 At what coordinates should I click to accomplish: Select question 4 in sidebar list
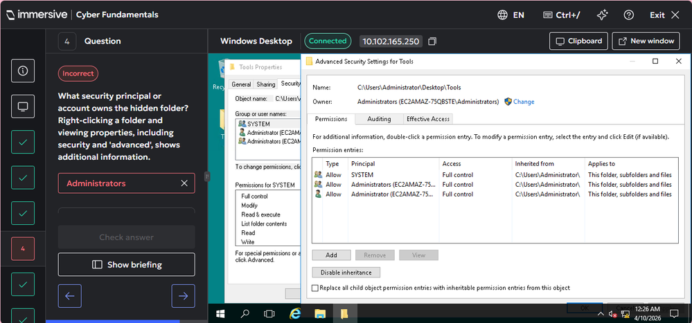click(x=23, y=248)
